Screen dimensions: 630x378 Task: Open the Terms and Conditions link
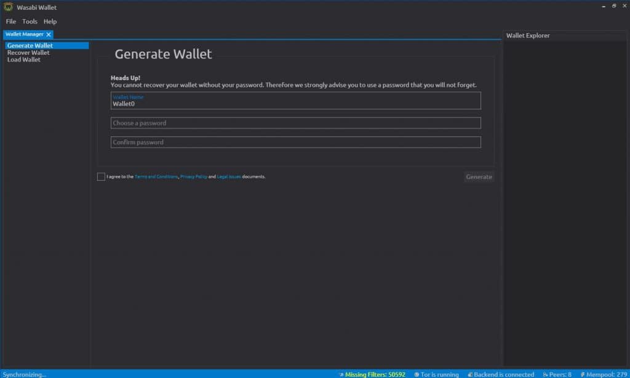click(156, 177)
